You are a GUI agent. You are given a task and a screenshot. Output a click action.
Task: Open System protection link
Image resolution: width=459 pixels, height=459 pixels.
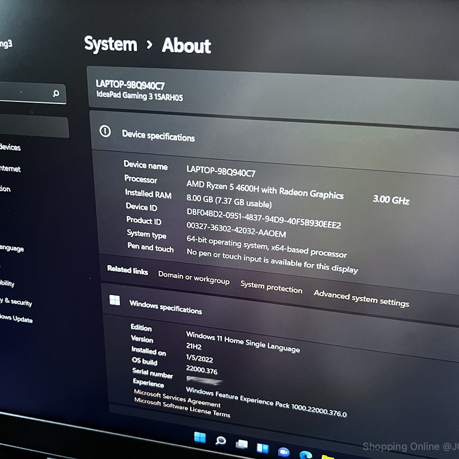[x=271, y=287]
